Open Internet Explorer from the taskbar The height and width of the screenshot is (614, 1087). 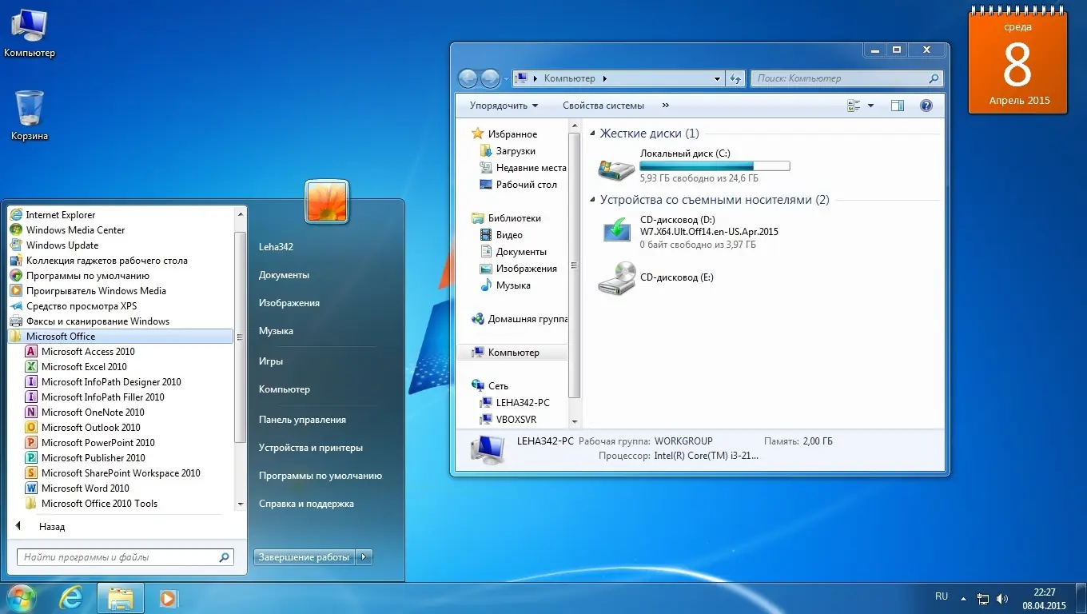tap(71, 597)
